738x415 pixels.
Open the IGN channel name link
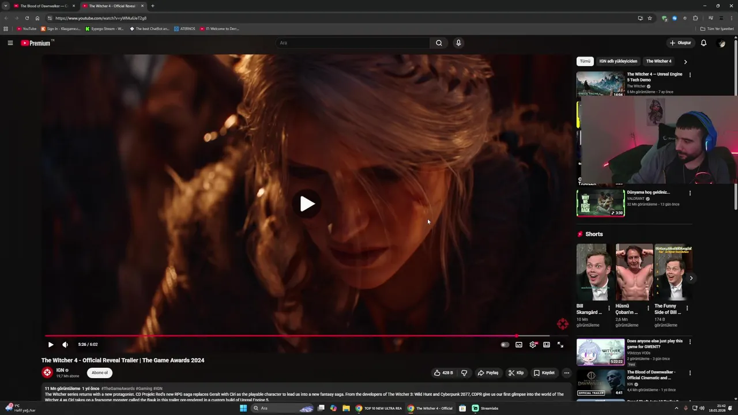point(60,370)
